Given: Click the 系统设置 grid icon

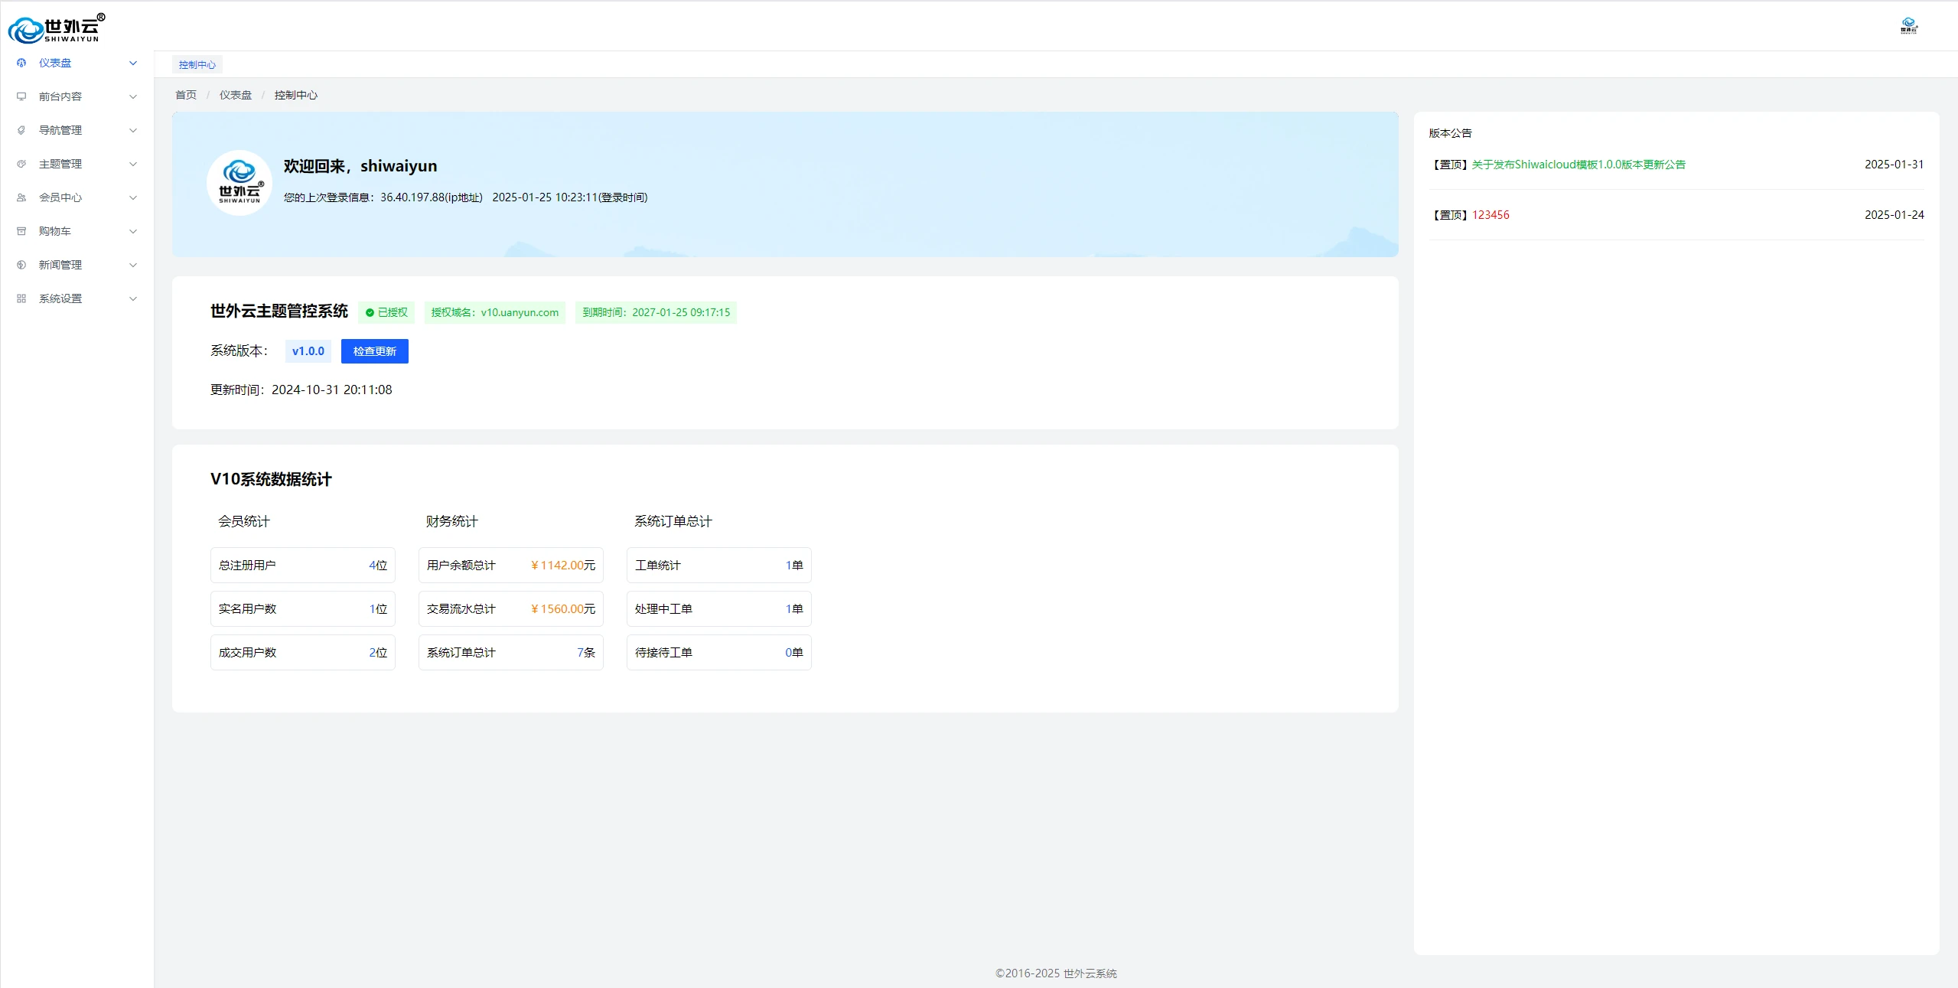Looking at the screenshot, I should tap(21, 298).
